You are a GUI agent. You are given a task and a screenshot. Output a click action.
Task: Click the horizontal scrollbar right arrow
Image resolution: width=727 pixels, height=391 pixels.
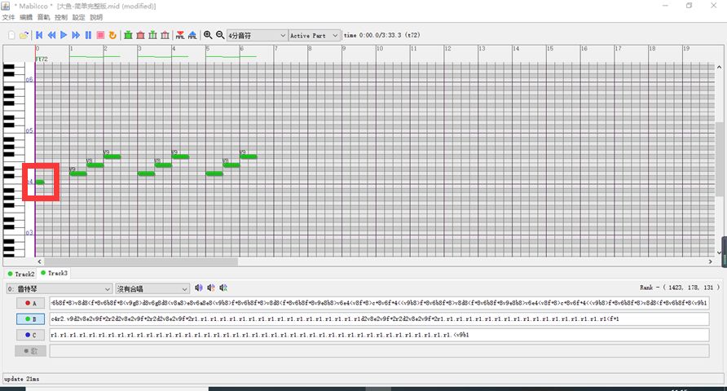711,261
